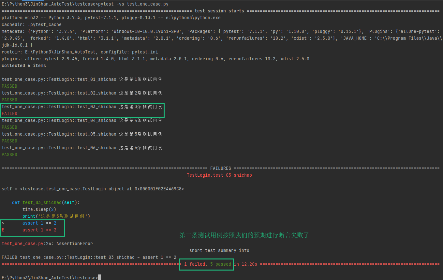Viewport: 443px width, 280px height.
Task: Click the 'FAILED test_one_case.py::TestLogin::test_03_shichao' summary line
Action: 89,257
